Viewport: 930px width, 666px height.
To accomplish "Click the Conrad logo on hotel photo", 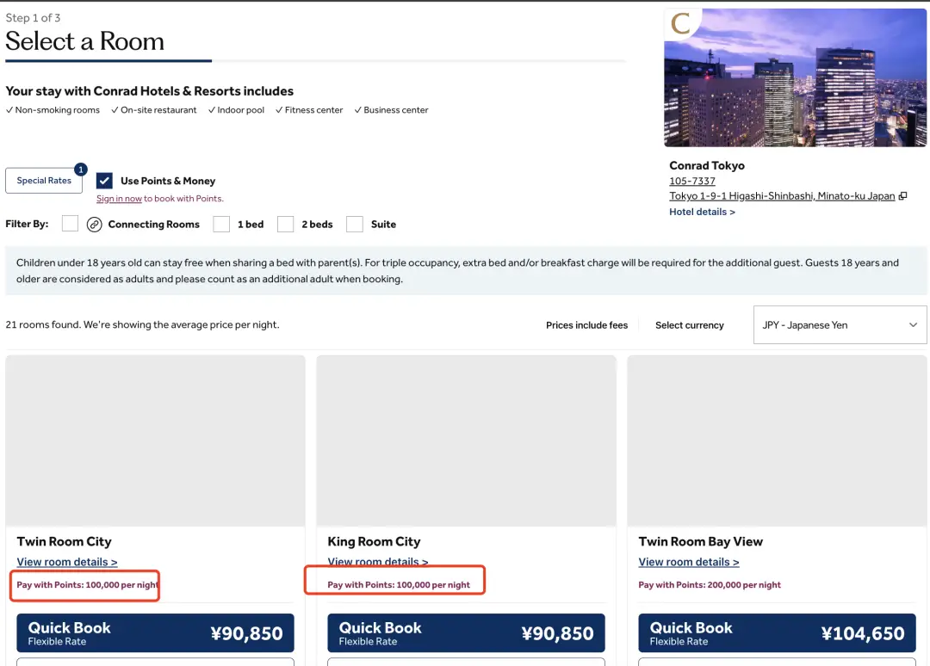I will [681, 24].
